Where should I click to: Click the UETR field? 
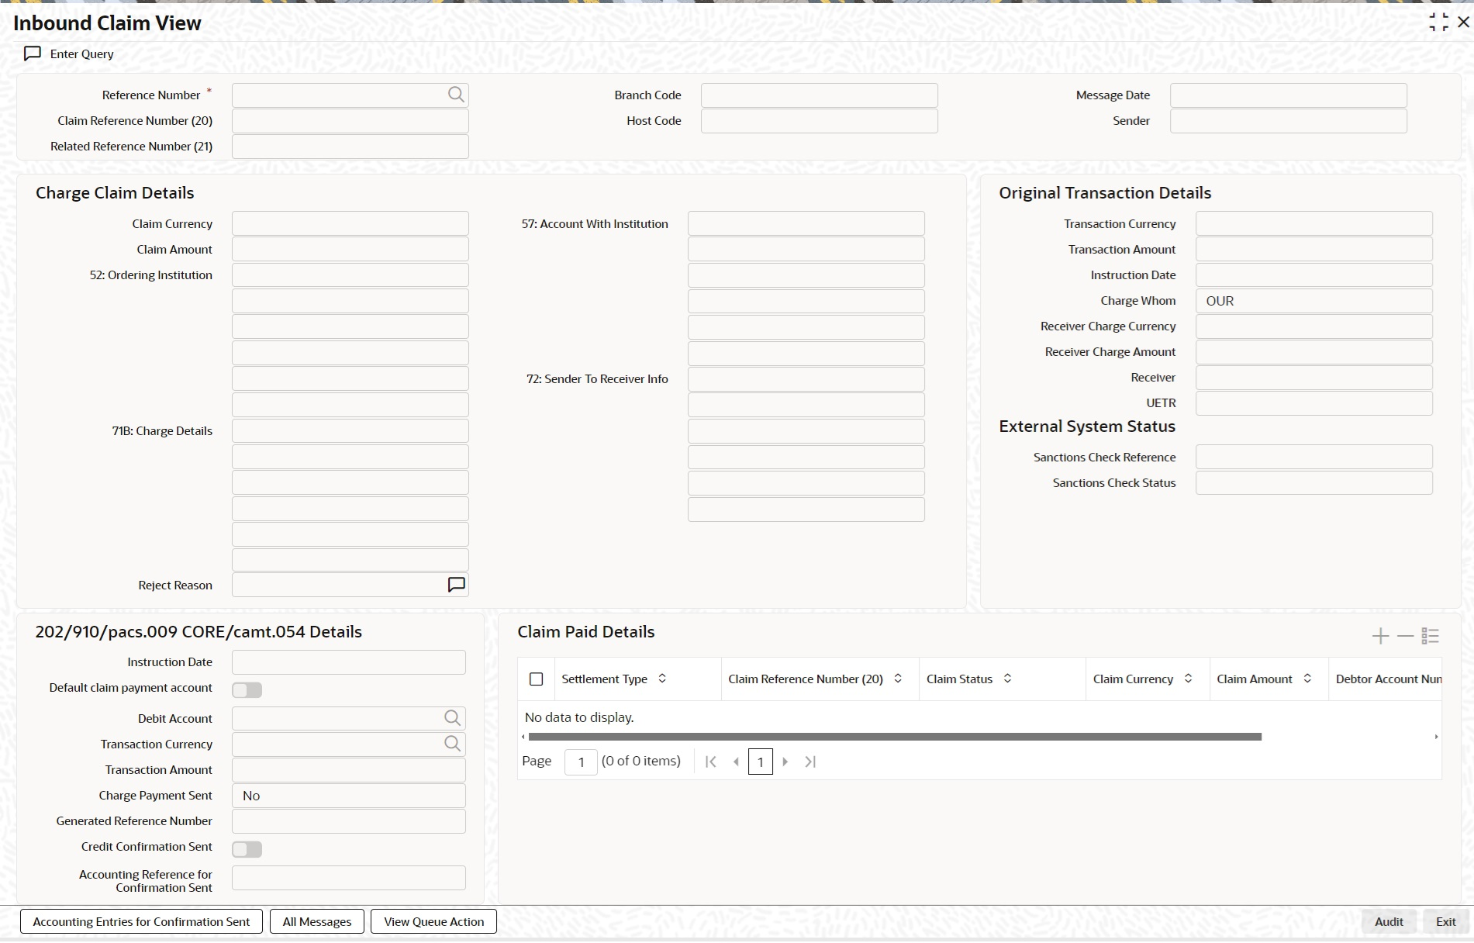point(1314,402)
